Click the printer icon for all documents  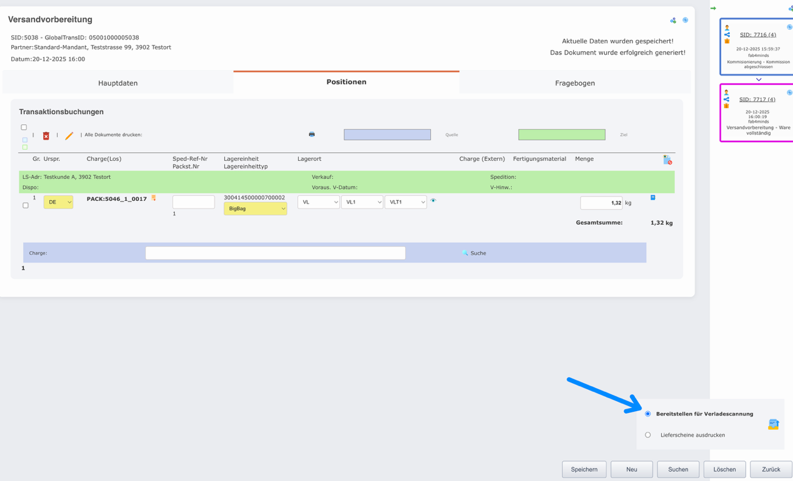tap(312, 134)
